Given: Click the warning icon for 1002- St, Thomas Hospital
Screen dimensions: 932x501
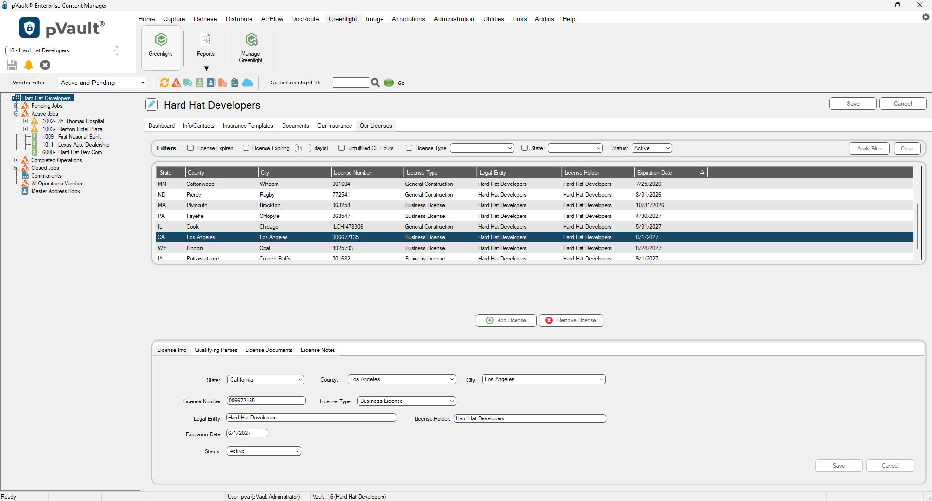Looking at the screenshot, I should click(x=34, y=121).
